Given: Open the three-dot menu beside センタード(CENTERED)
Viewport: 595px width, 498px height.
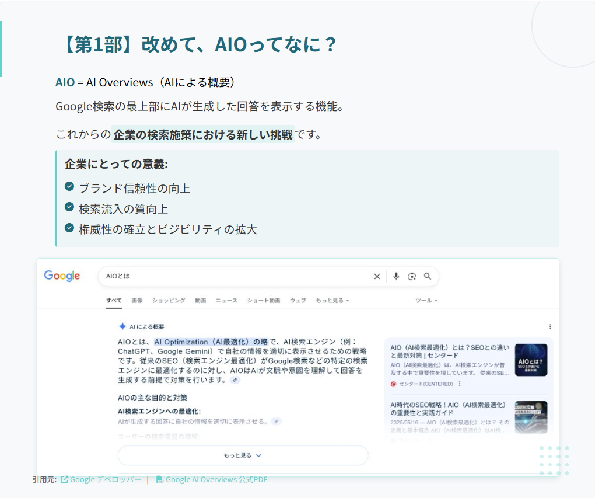Looking at the screenshot, I should [460, 384].
